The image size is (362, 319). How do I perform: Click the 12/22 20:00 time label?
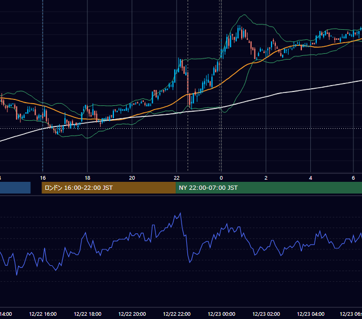point(132,314)
